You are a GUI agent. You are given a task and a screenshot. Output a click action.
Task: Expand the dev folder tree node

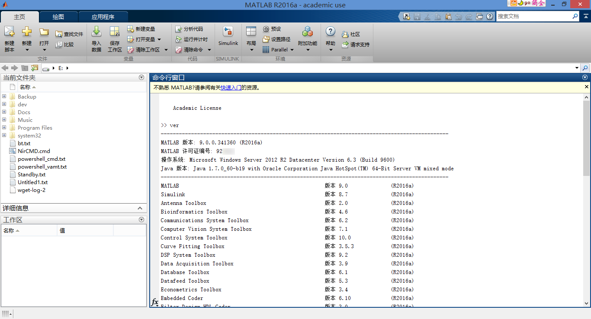coord(4,104)
